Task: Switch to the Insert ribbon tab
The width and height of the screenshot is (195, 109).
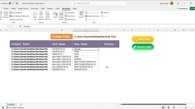Action: click(x=13, y=8)
